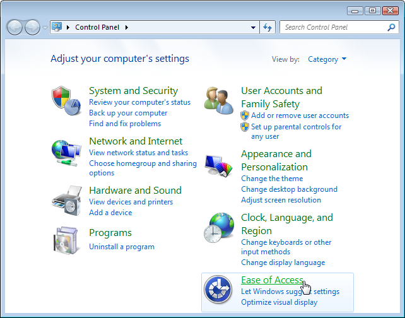This screenshot has width=405, height=318.
Task: Click the refresh button next to address bar
Action: [267, 27]
